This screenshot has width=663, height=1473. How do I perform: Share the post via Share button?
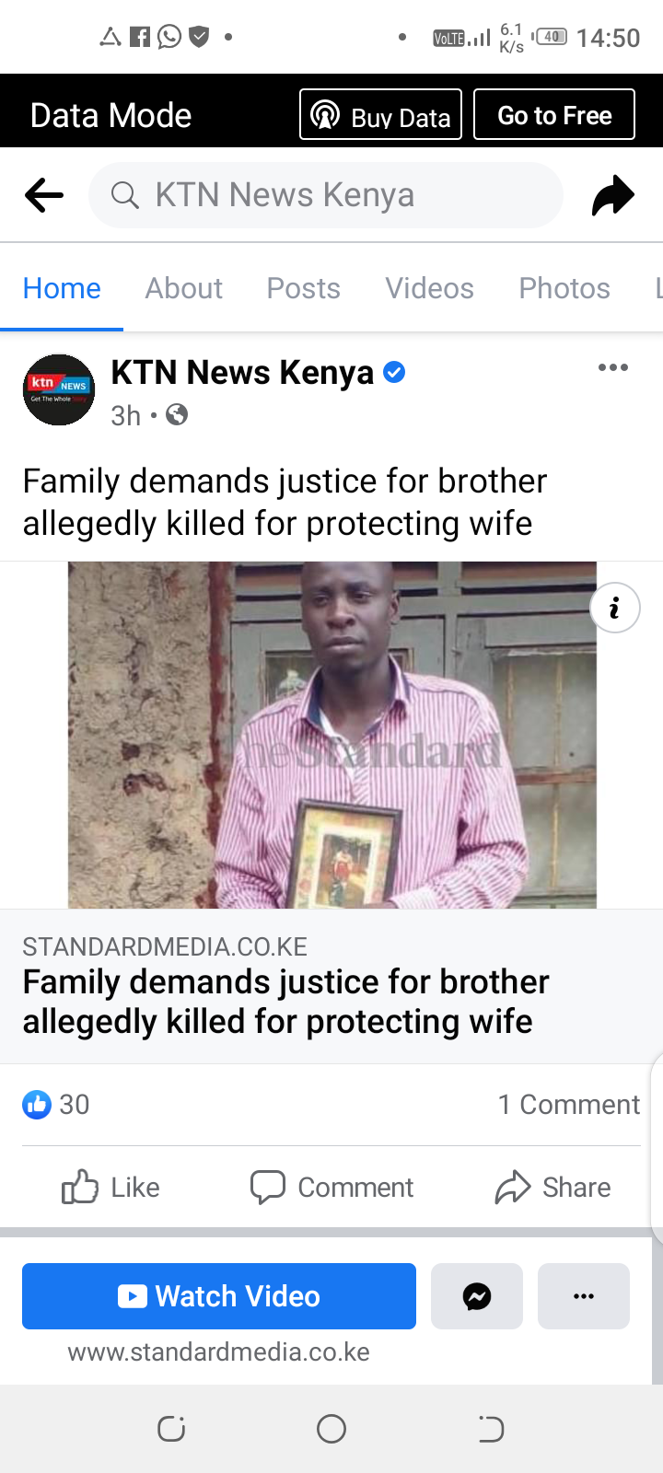(x=552, y=1187)
